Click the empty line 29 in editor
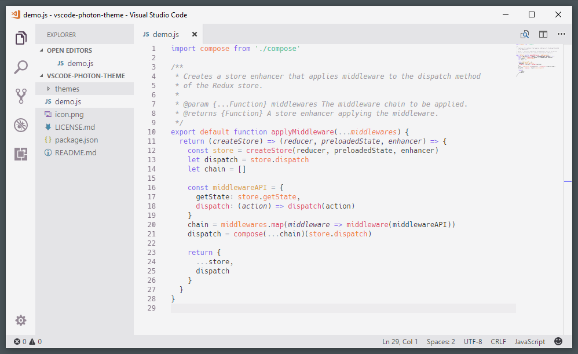Screen dimensions: 578x354 343,308
